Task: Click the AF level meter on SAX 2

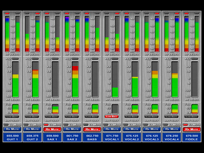Action: [75, 79]
